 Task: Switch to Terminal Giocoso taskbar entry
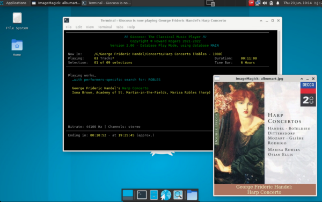(x=106, y=3)
